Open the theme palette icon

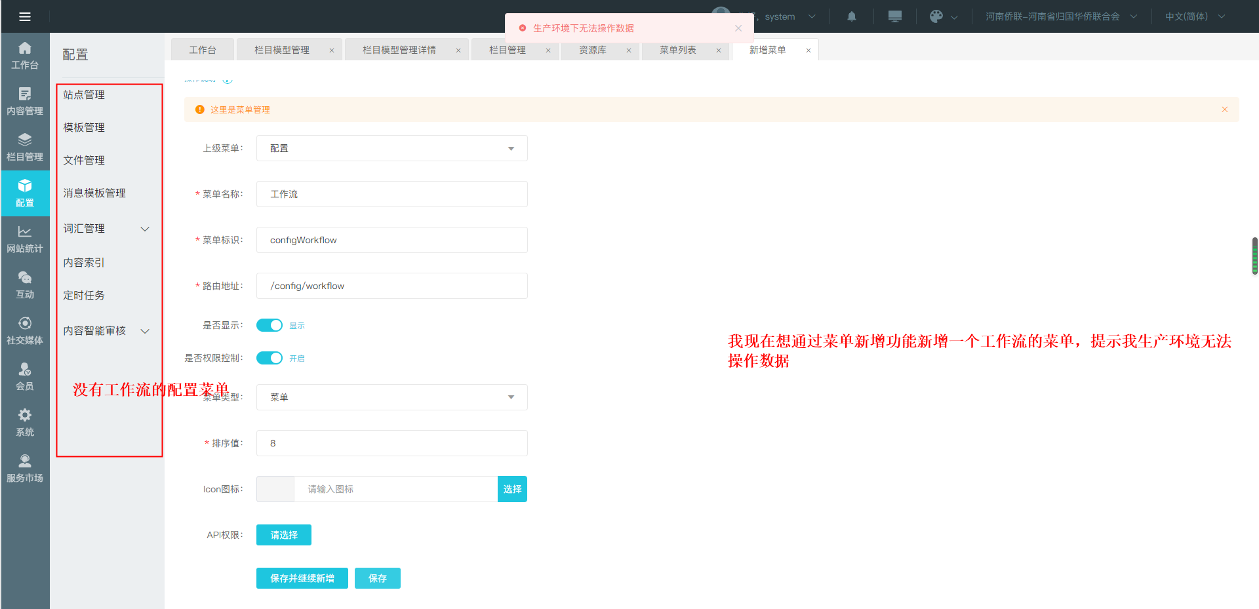[x=936, y=16]
